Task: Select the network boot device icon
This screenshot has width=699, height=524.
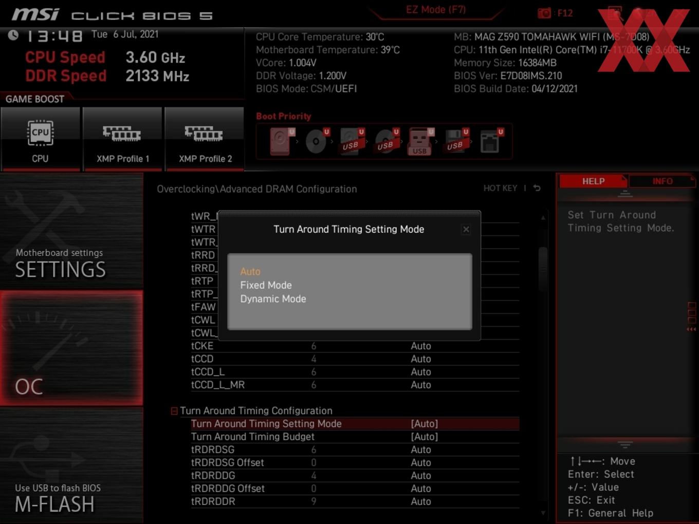Action: coord(491,141)
